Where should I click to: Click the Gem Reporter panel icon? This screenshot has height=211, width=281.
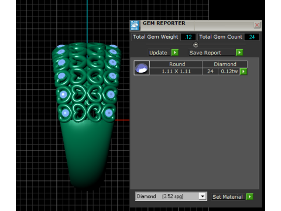click(135, 25)
